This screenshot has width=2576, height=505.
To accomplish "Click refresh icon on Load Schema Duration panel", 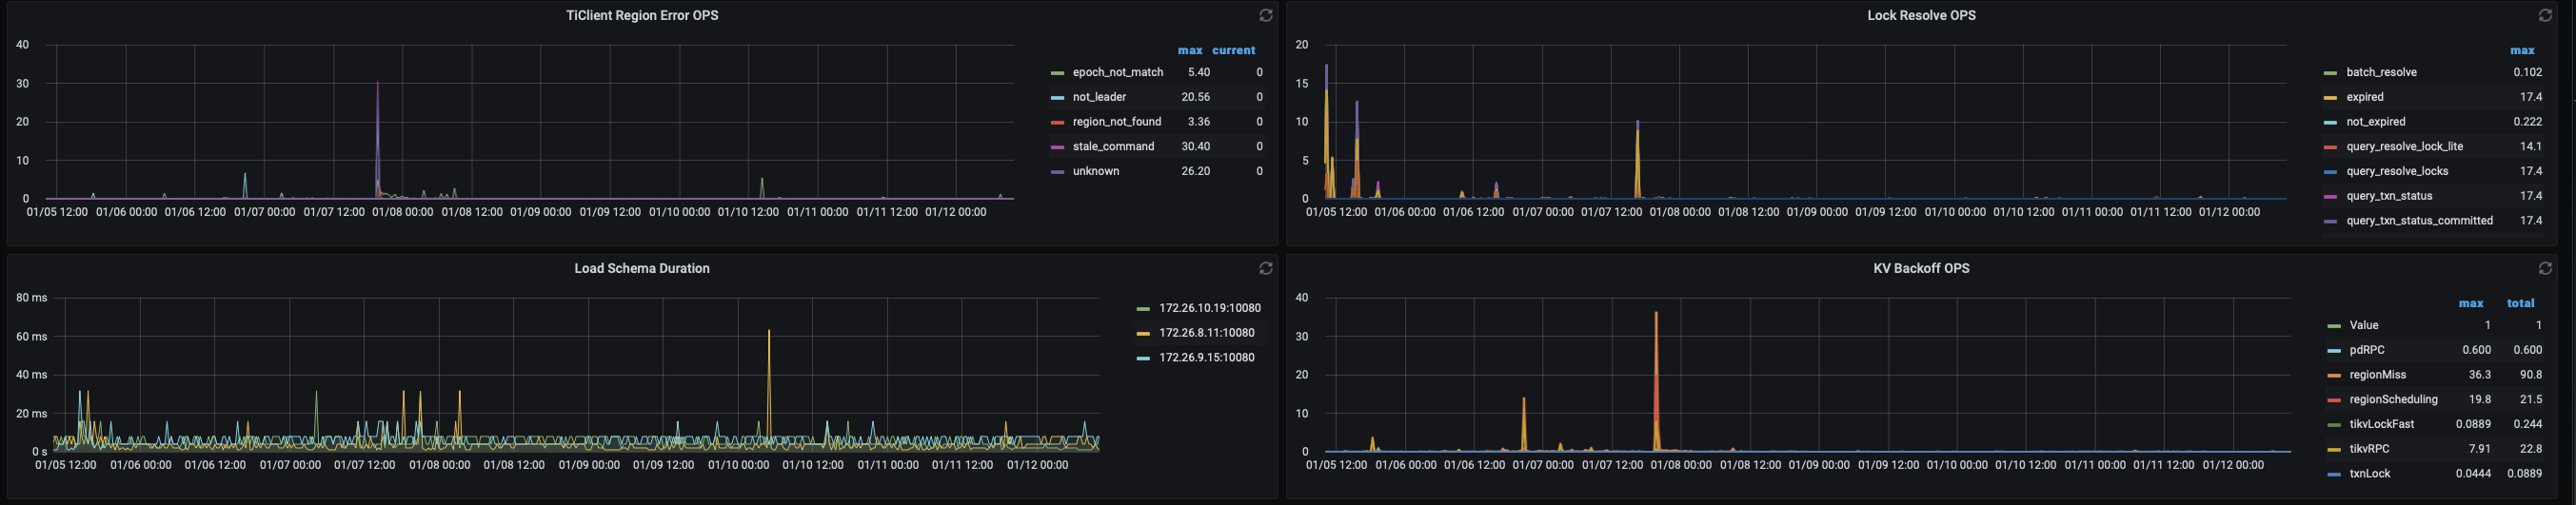I will (x=1265, y=269).
